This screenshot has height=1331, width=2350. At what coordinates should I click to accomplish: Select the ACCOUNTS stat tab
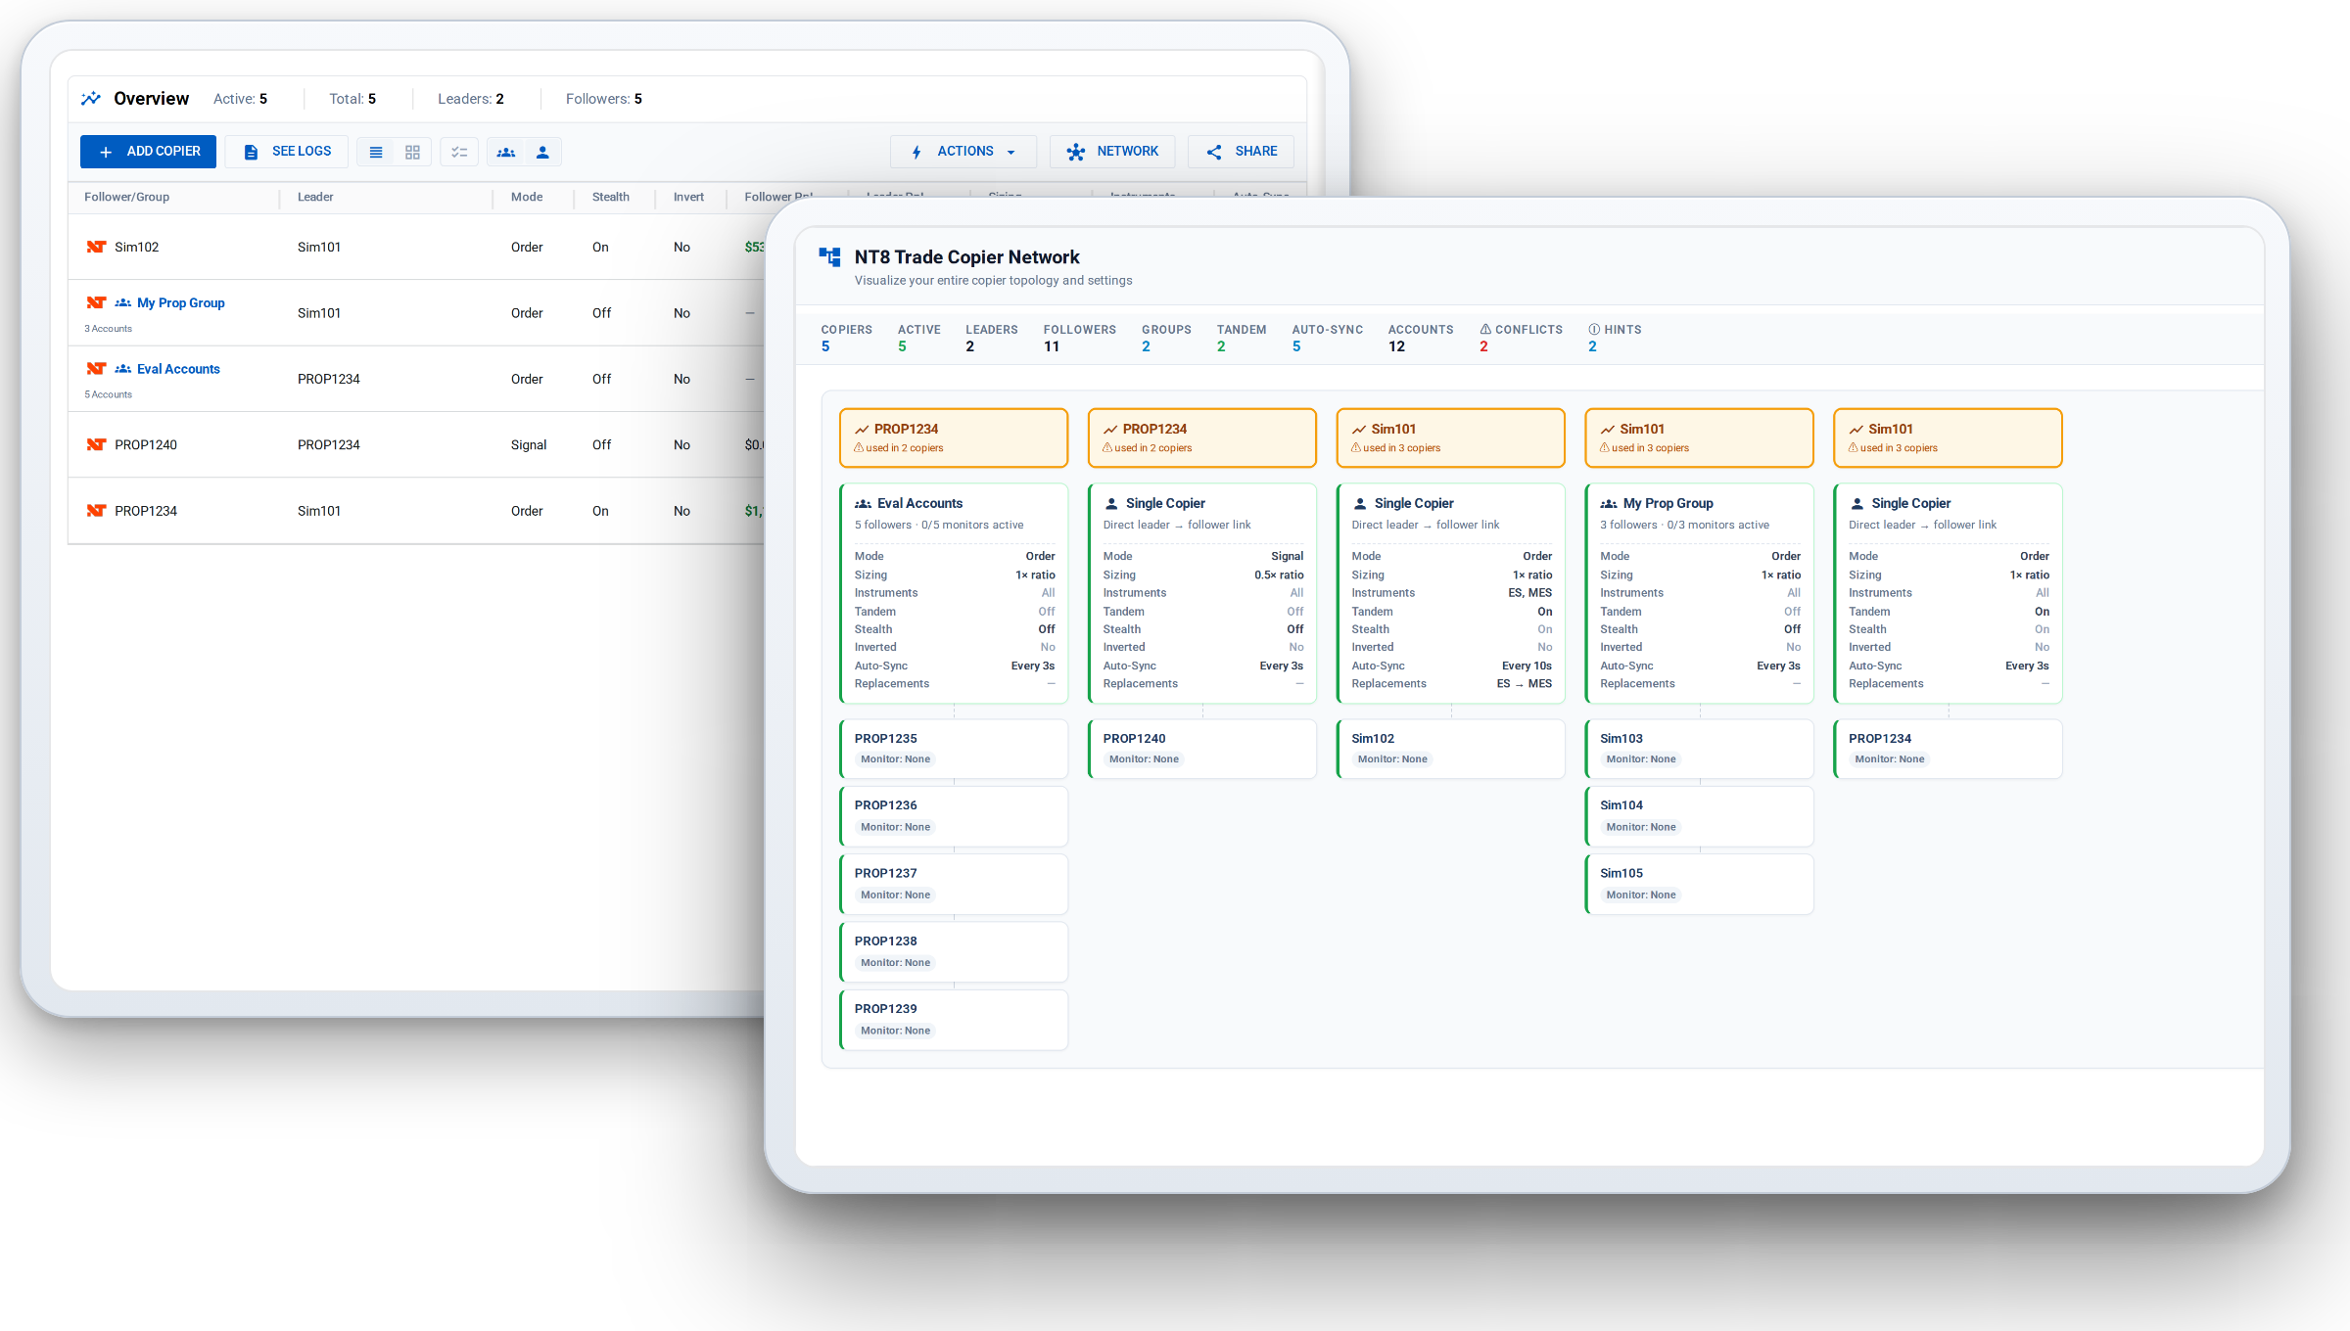click(x=1421, y=338)
